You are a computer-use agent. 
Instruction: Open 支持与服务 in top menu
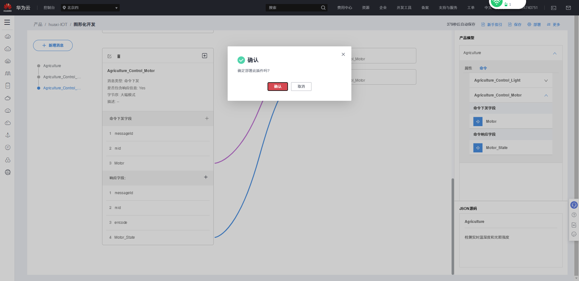coord(448,8)
